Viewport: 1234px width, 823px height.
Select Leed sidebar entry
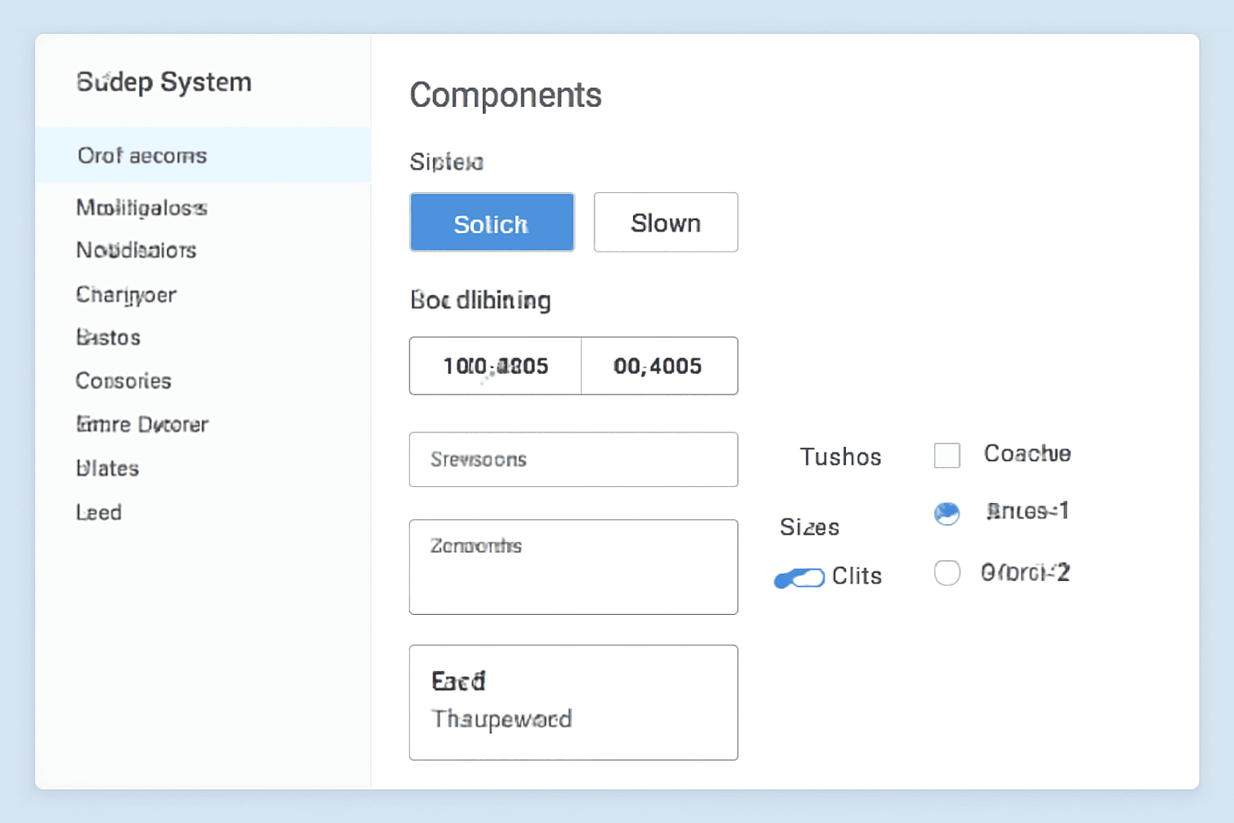(x=99, y=513)
